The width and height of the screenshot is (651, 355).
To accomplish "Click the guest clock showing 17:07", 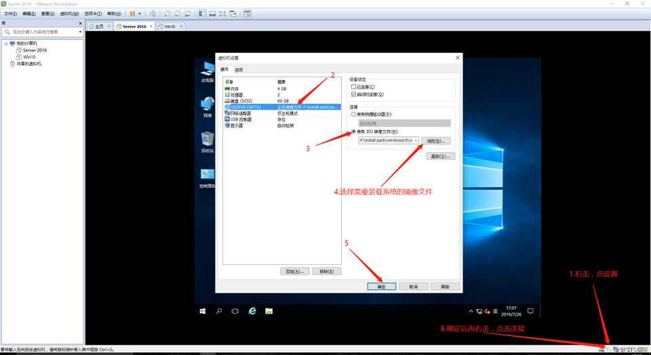I will coord(511,311).
